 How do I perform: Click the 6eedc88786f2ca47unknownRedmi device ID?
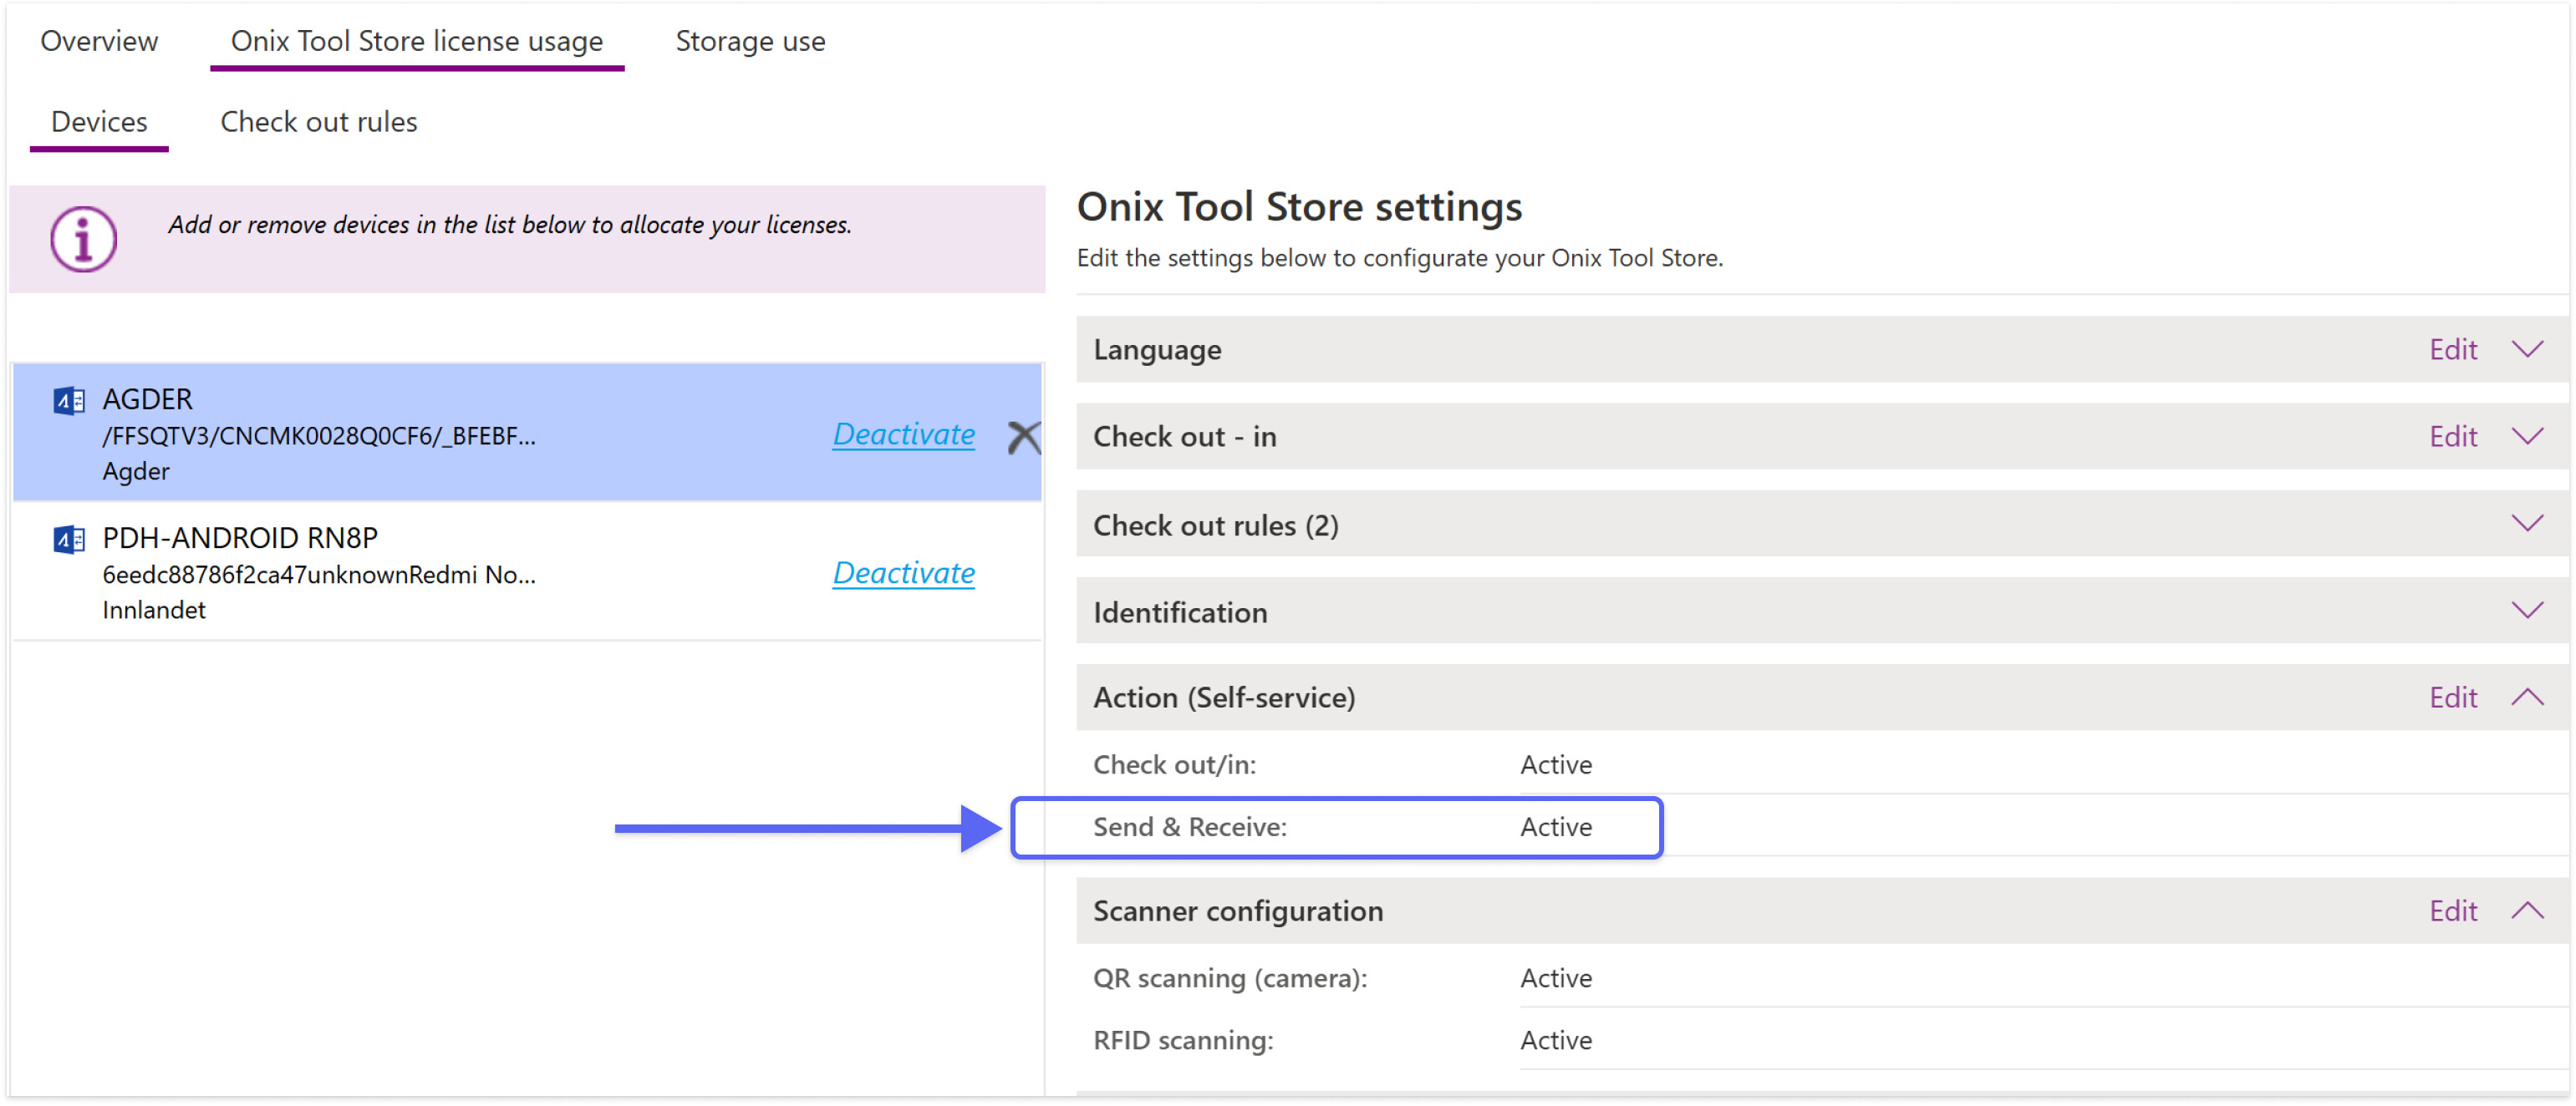pyautogui.click(x=319, y=576)
